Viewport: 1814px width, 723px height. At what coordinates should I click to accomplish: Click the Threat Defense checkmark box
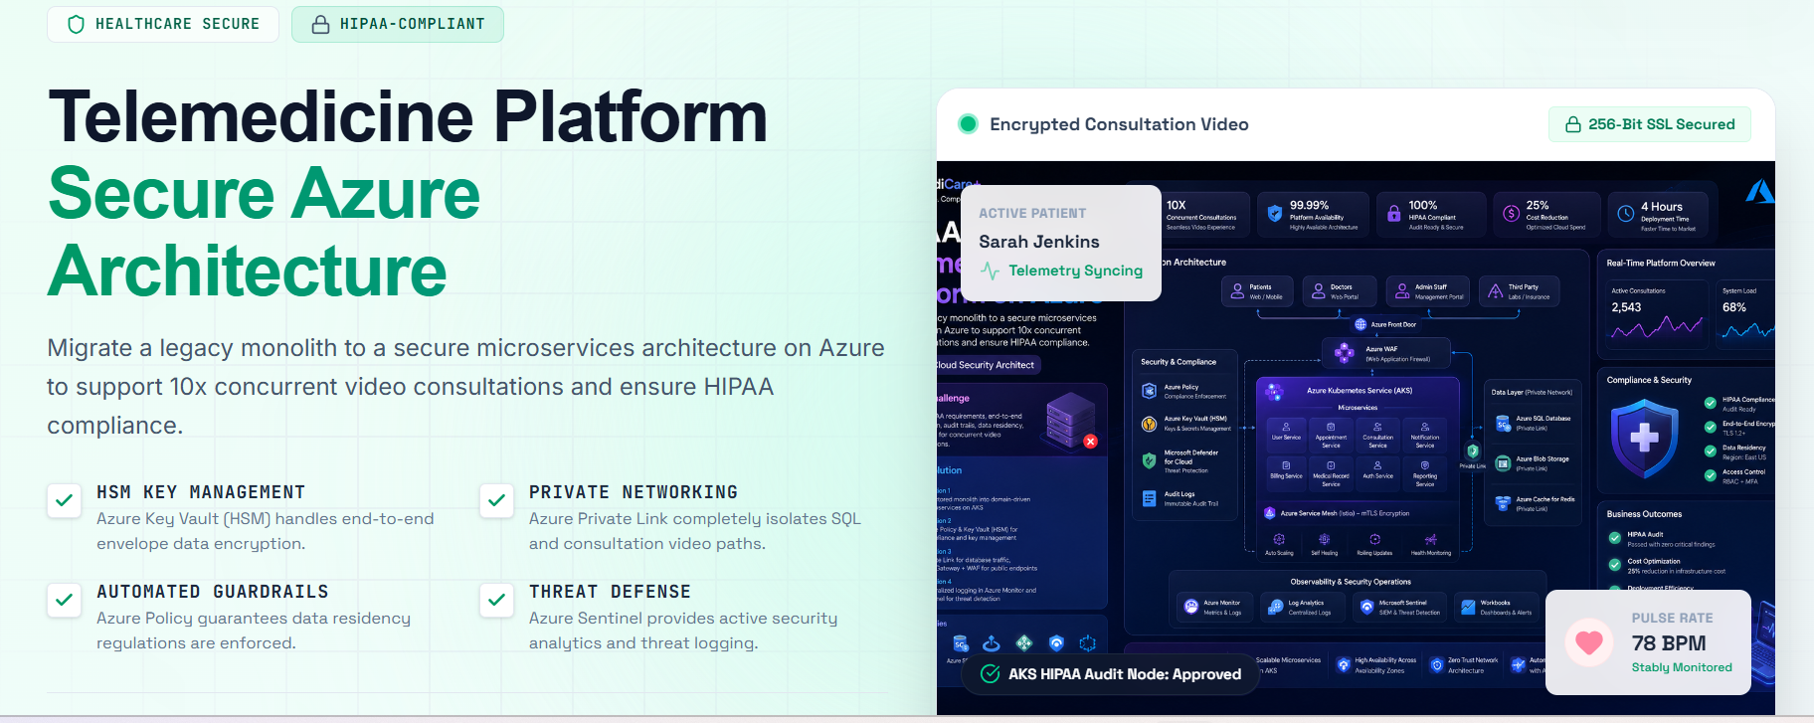[x=496, y=600]
